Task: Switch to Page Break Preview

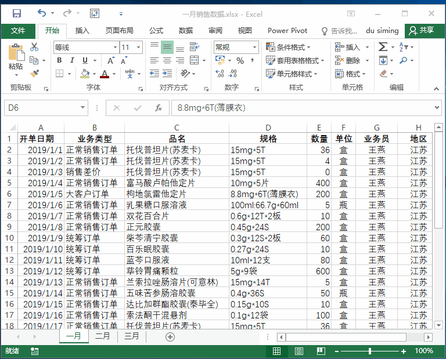Action: 321,351
